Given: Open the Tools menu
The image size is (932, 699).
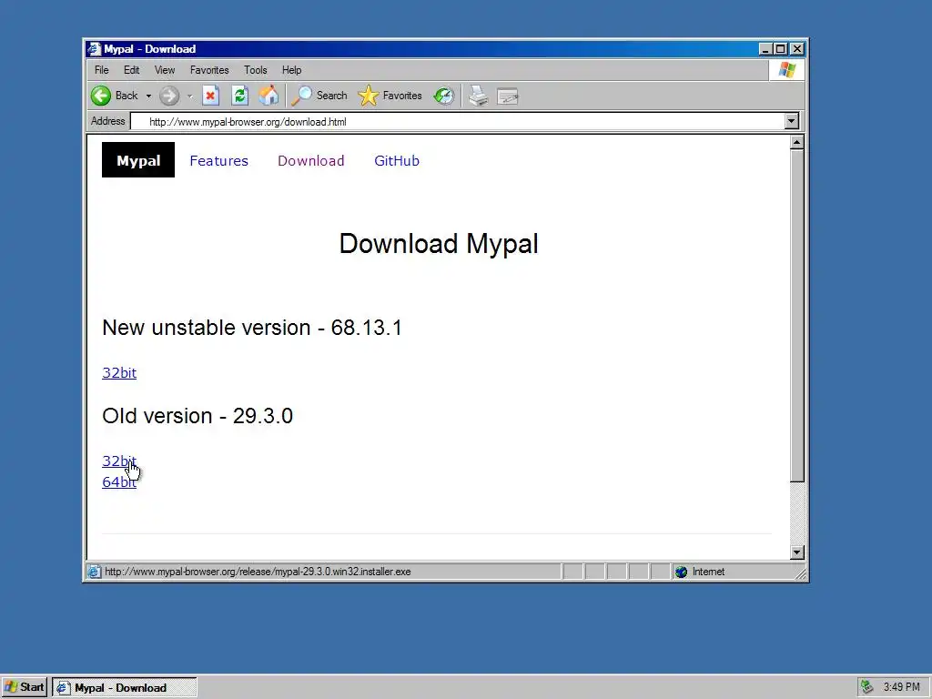Looking at the screenshot, I should 256,70.
